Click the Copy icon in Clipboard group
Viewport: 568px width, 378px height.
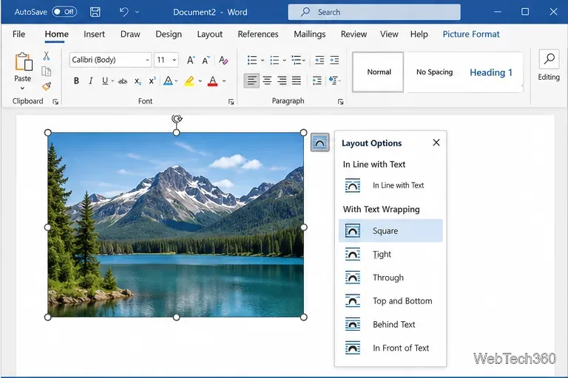(47, 72)
